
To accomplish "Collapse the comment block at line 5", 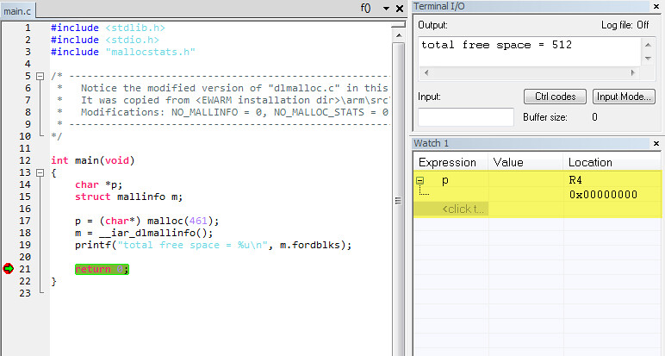I will point(40,77).
